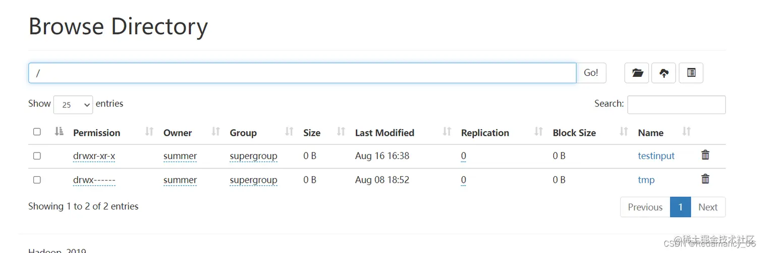
Task: Click into the Search input box
Action: coord(676,105)
